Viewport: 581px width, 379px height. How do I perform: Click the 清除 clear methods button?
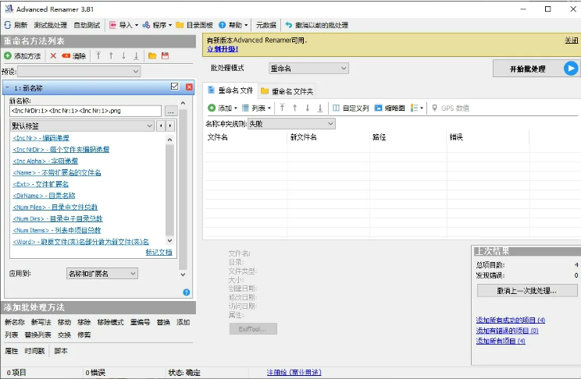pos(74,56)
